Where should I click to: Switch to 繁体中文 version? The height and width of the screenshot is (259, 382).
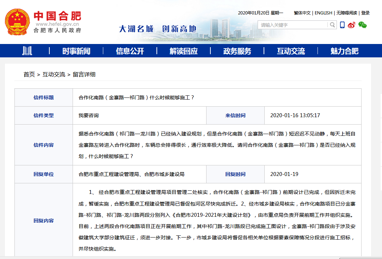[x=302, y=13]
